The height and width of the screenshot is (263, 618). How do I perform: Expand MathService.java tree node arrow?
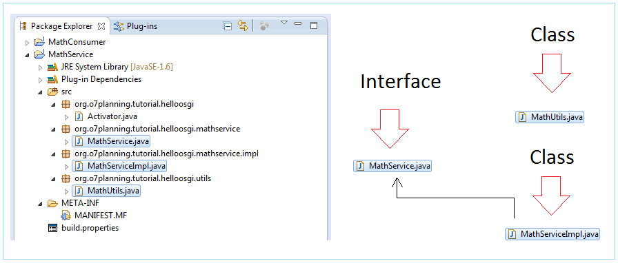(66, 141)
